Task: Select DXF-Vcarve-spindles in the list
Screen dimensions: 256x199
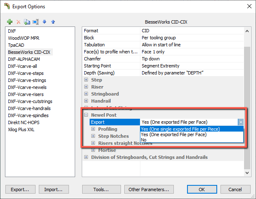Action: pyautogui.click(x=28, y=115)
